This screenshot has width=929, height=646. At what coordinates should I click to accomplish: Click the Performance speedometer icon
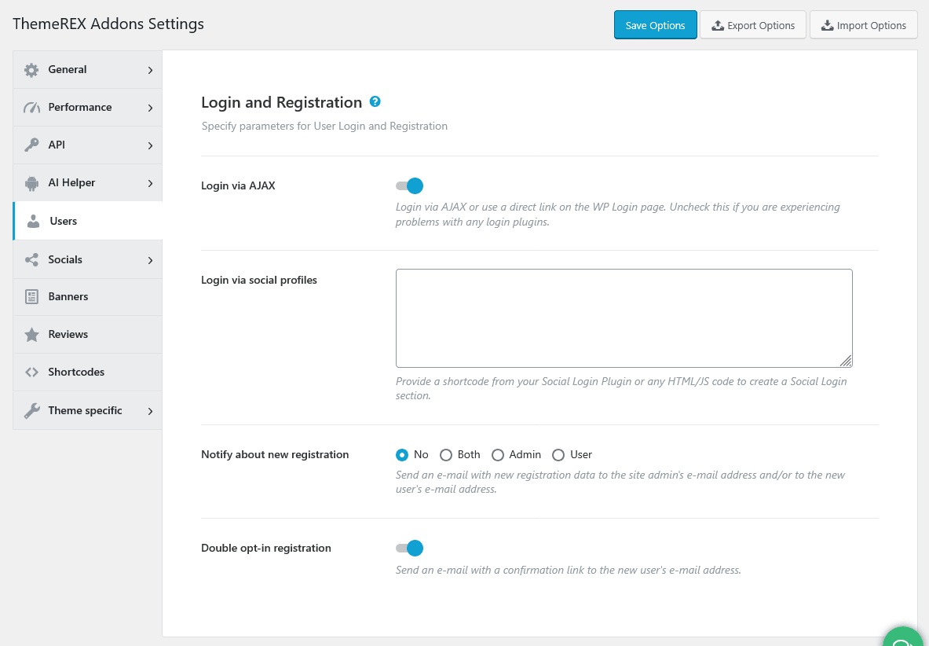click(x=31, y=107)
